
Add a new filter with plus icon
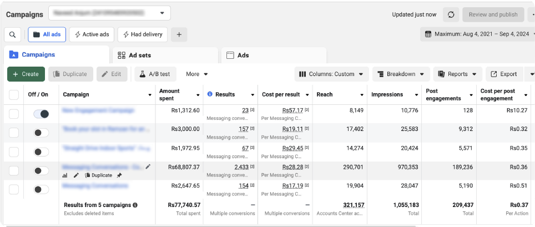click(179, 34)
